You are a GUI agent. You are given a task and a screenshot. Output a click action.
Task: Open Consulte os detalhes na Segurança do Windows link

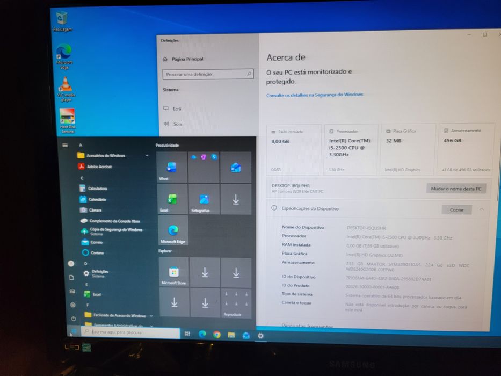click(x=315, y=95)
